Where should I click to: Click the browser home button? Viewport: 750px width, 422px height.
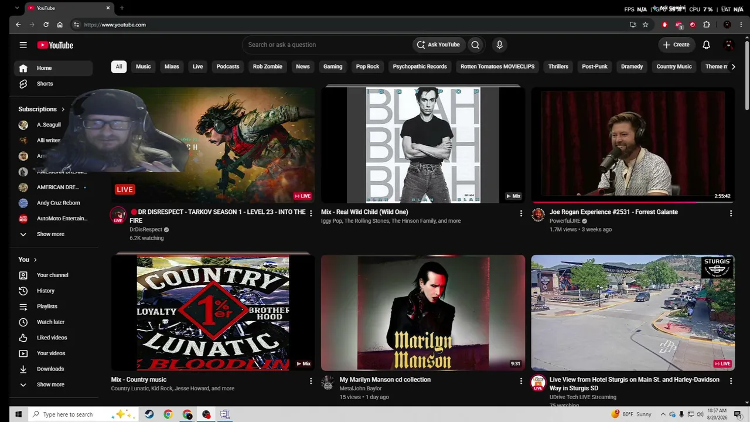pyautogui.click(x=60, y=25)
